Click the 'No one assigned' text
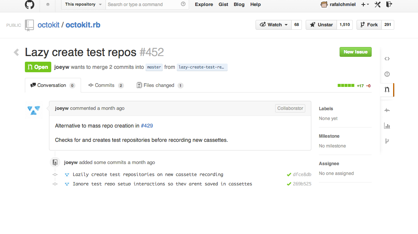418x234 pixels. coord(337,173)
